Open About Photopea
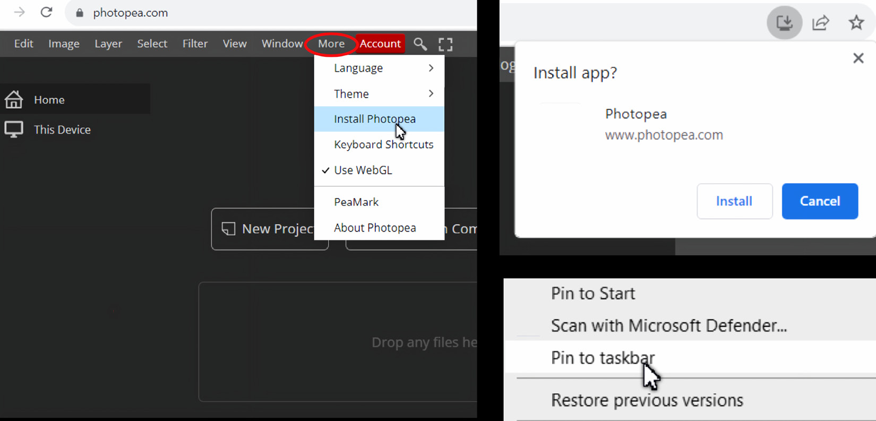Screen dimensions: 876x421 click(x=379, y=227)
